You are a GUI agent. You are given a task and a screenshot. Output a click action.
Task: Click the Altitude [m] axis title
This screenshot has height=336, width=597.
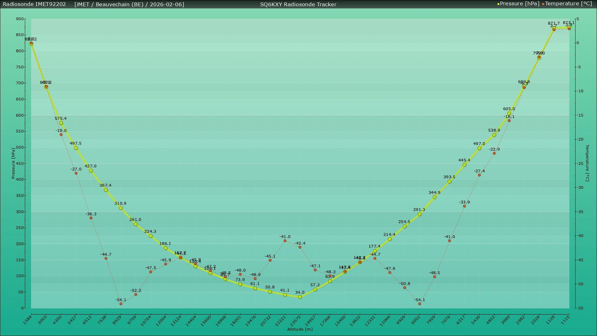coord(300,329)
